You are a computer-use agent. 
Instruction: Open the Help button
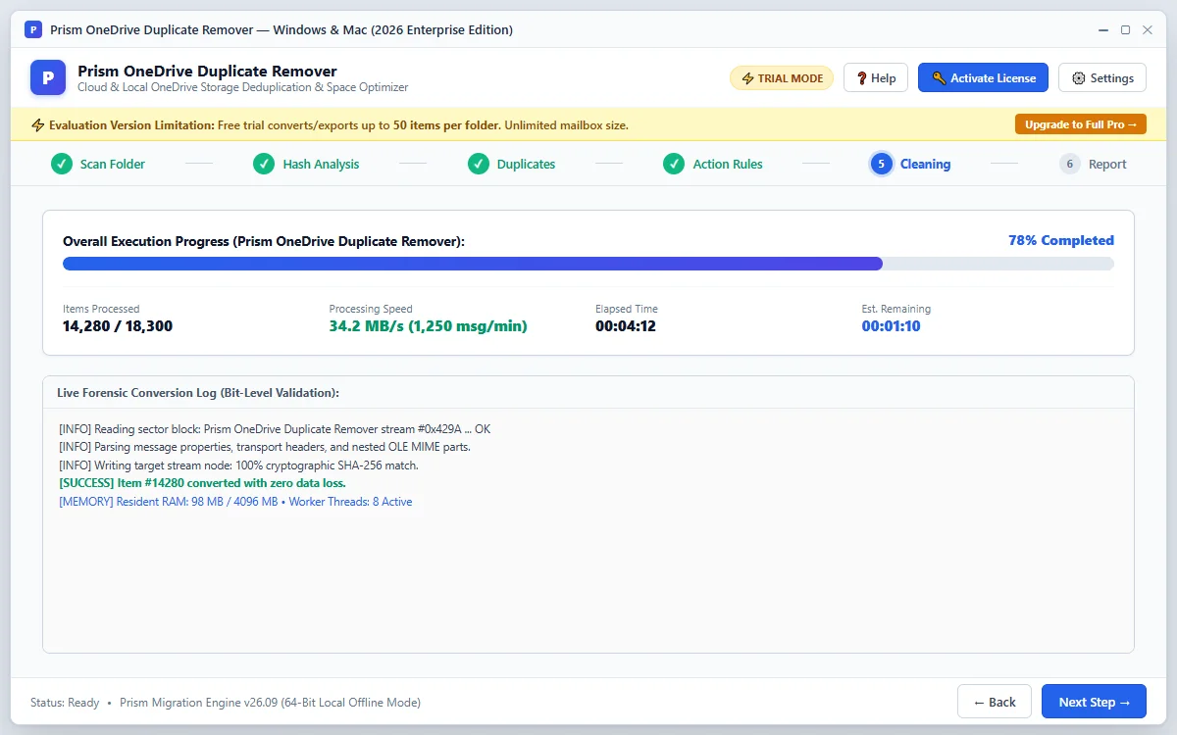(876, 78)
